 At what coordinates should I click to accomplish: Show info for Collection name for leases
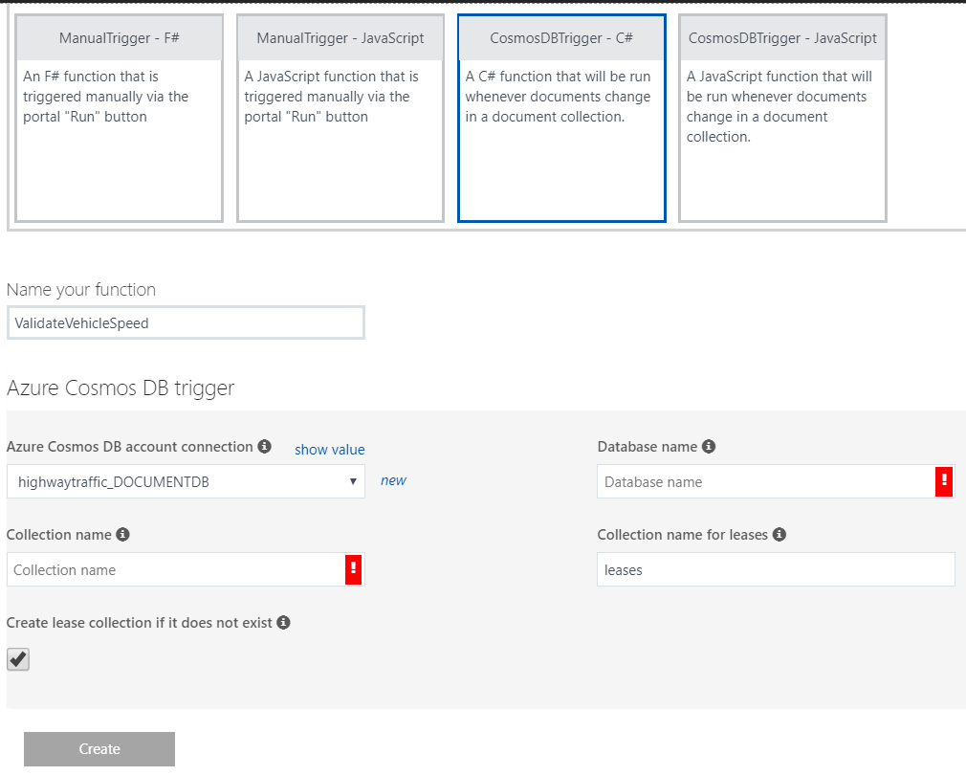(779, 534)
